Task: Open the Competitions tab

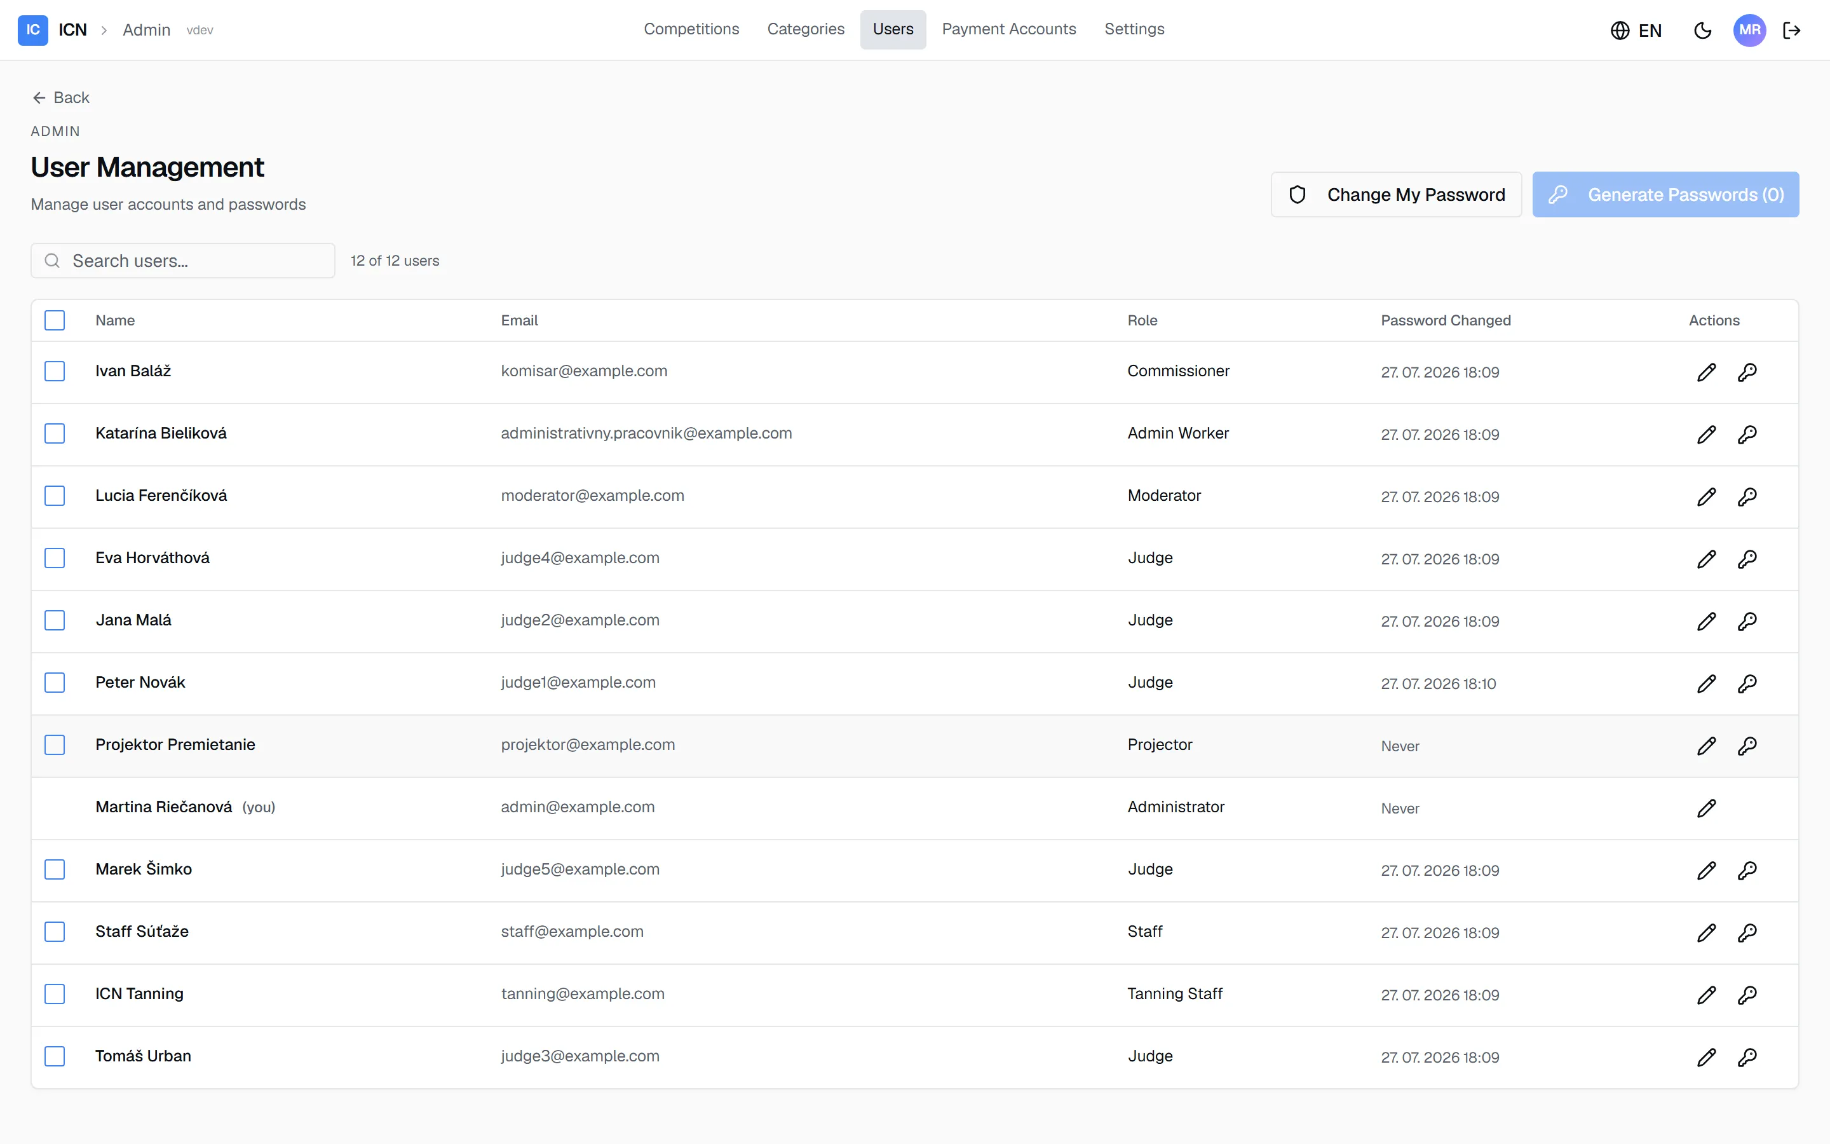Action: point(691,29)
